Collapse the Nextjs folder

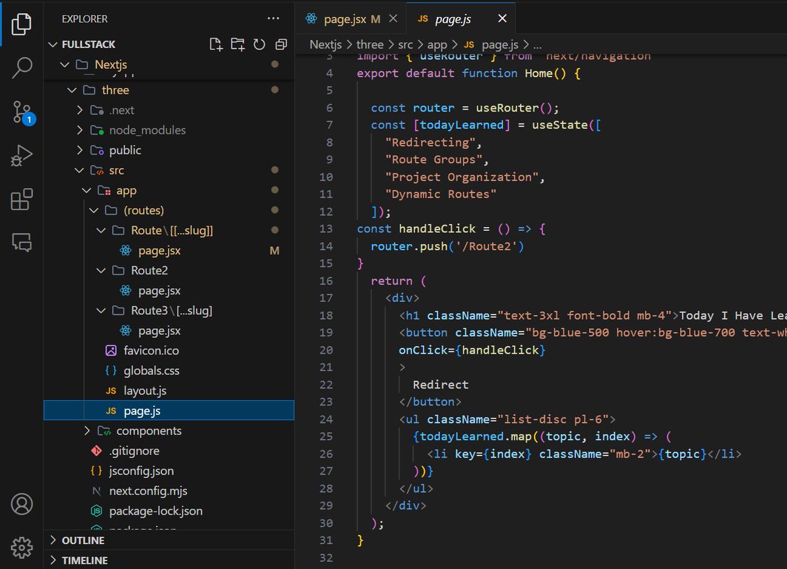tap(169, 64)
